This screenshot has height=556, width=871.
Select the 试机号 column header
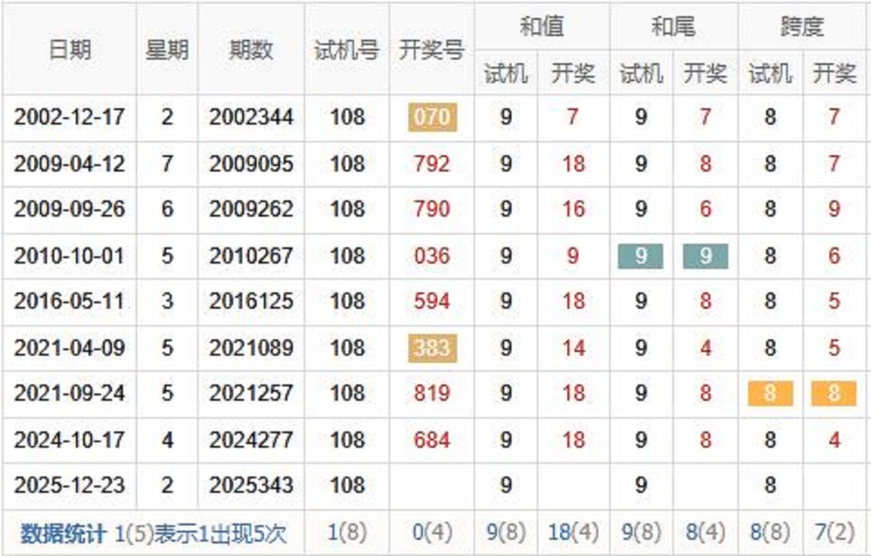coord(347,50)
